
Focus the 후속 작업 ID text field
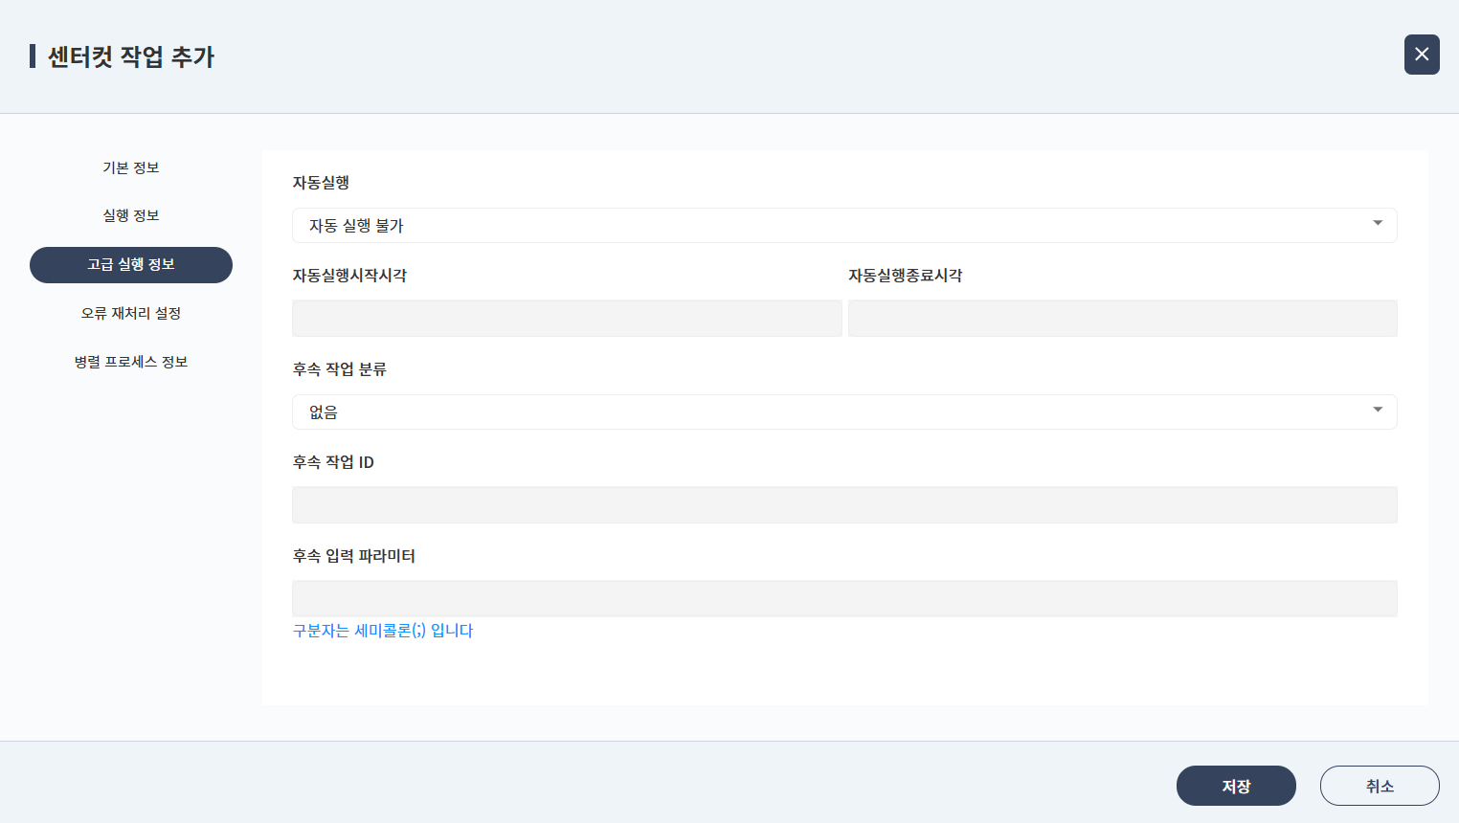tap(844, 505)
